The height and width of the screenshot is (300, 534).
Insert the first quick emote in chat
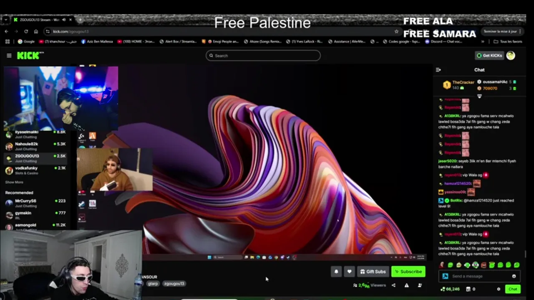coord(442,265)
